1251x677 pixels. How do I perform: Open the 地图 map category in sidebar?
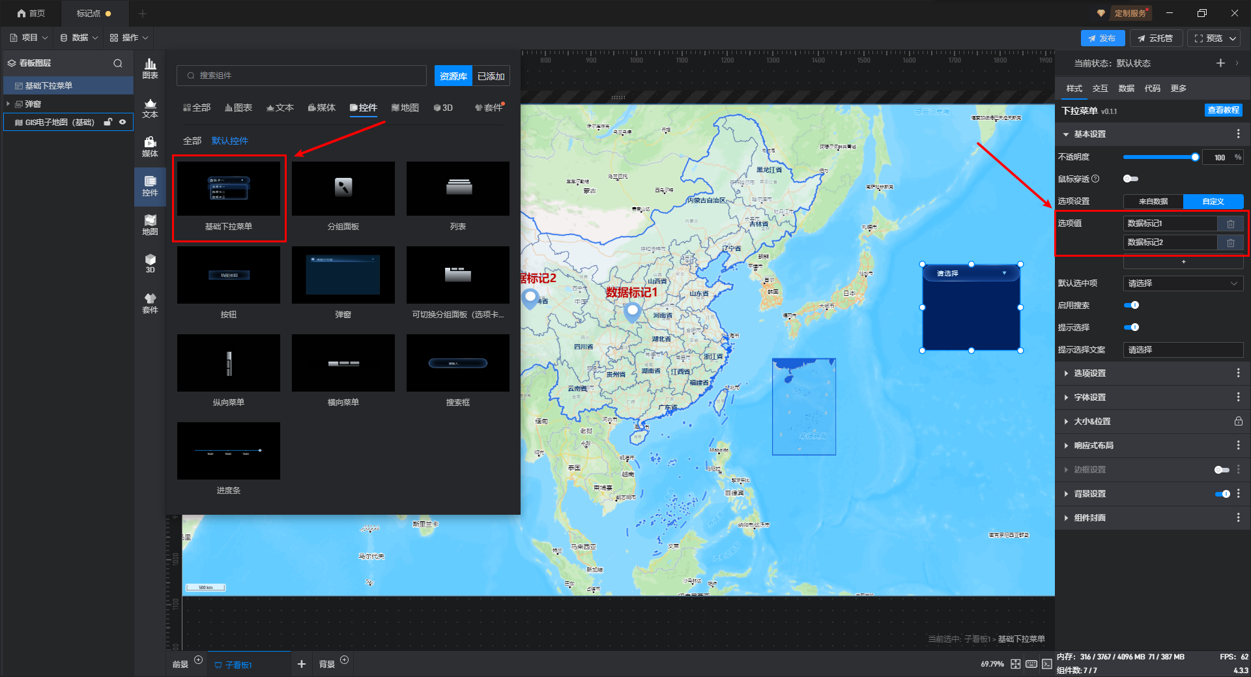coord(150,225)
